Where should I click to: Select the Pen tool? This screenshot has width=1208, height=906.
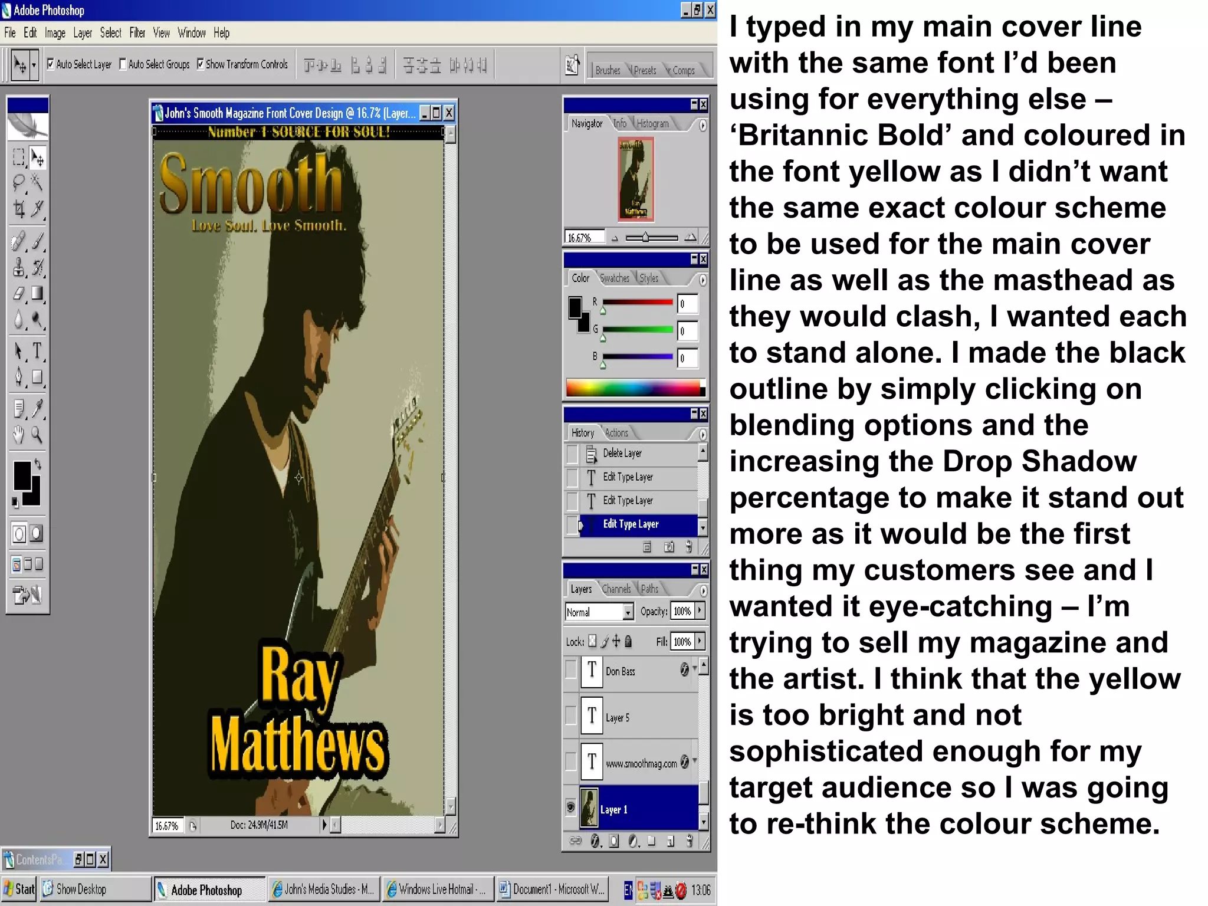point(19,377)
